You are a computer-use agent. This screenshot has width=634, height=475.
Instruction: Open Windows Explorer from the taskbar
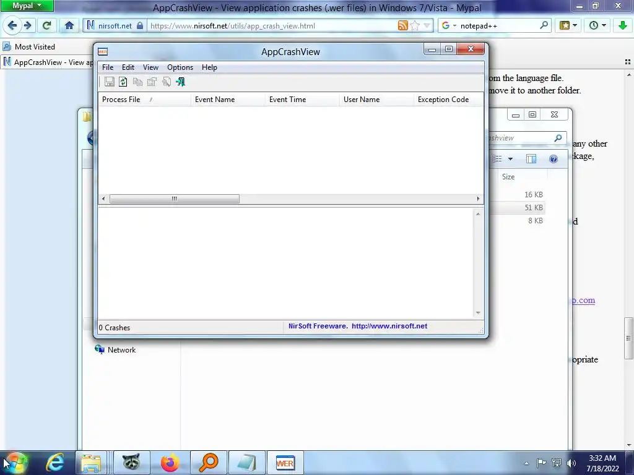point(92,463)
